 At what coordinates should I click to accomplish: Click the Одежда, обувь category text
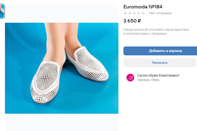pos(148,80)
